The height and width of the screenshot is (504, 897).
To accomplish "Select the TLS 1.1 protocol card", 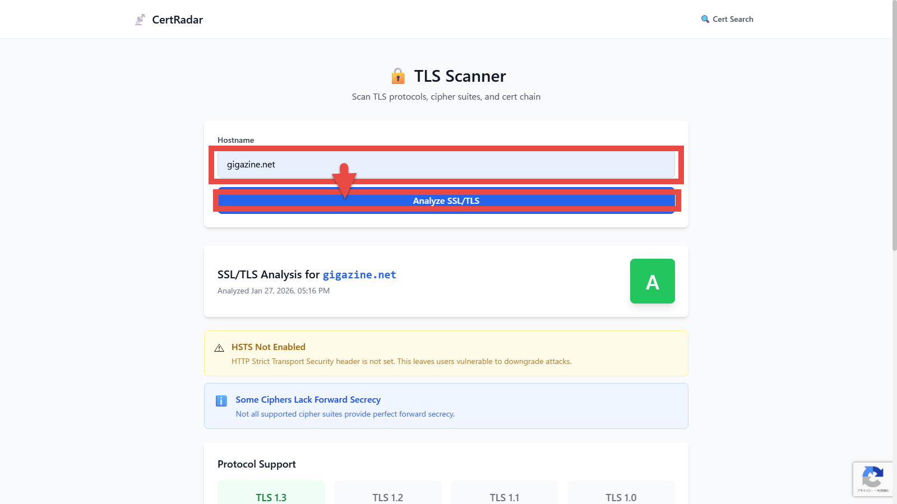I will [505, 494].
